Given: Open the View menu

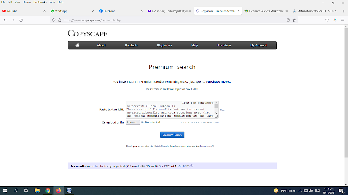Looking at the screenshot, I should click(17, 2).
